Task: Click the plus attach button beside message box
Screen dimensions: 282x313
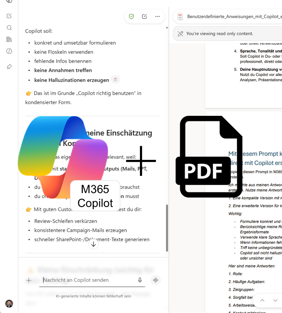Action: pyautogui.click(x=29, y=280)
